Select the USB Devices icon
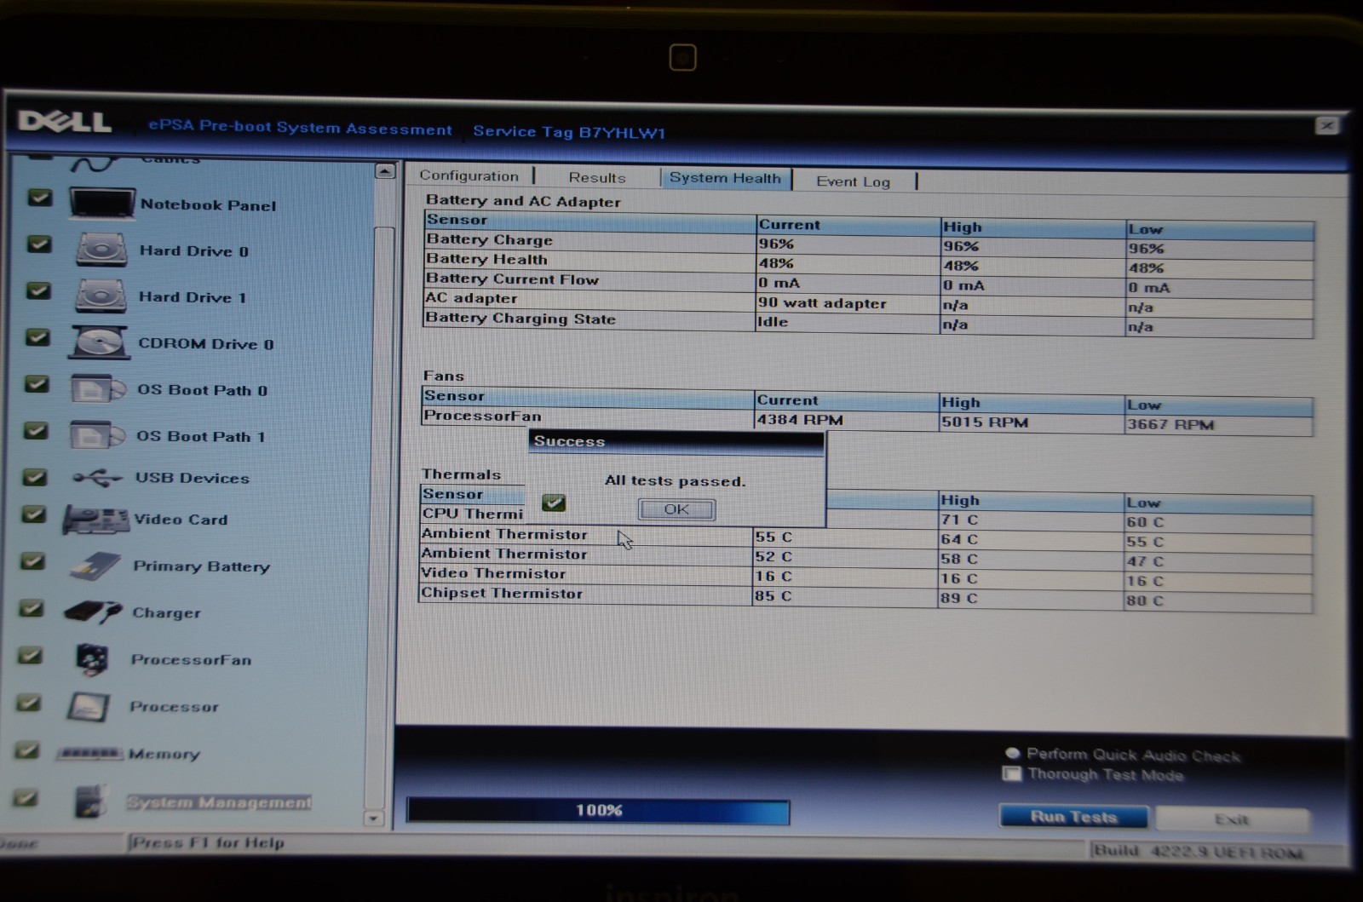The width and height of the screenshot is (1363, 902). [97, 478]
